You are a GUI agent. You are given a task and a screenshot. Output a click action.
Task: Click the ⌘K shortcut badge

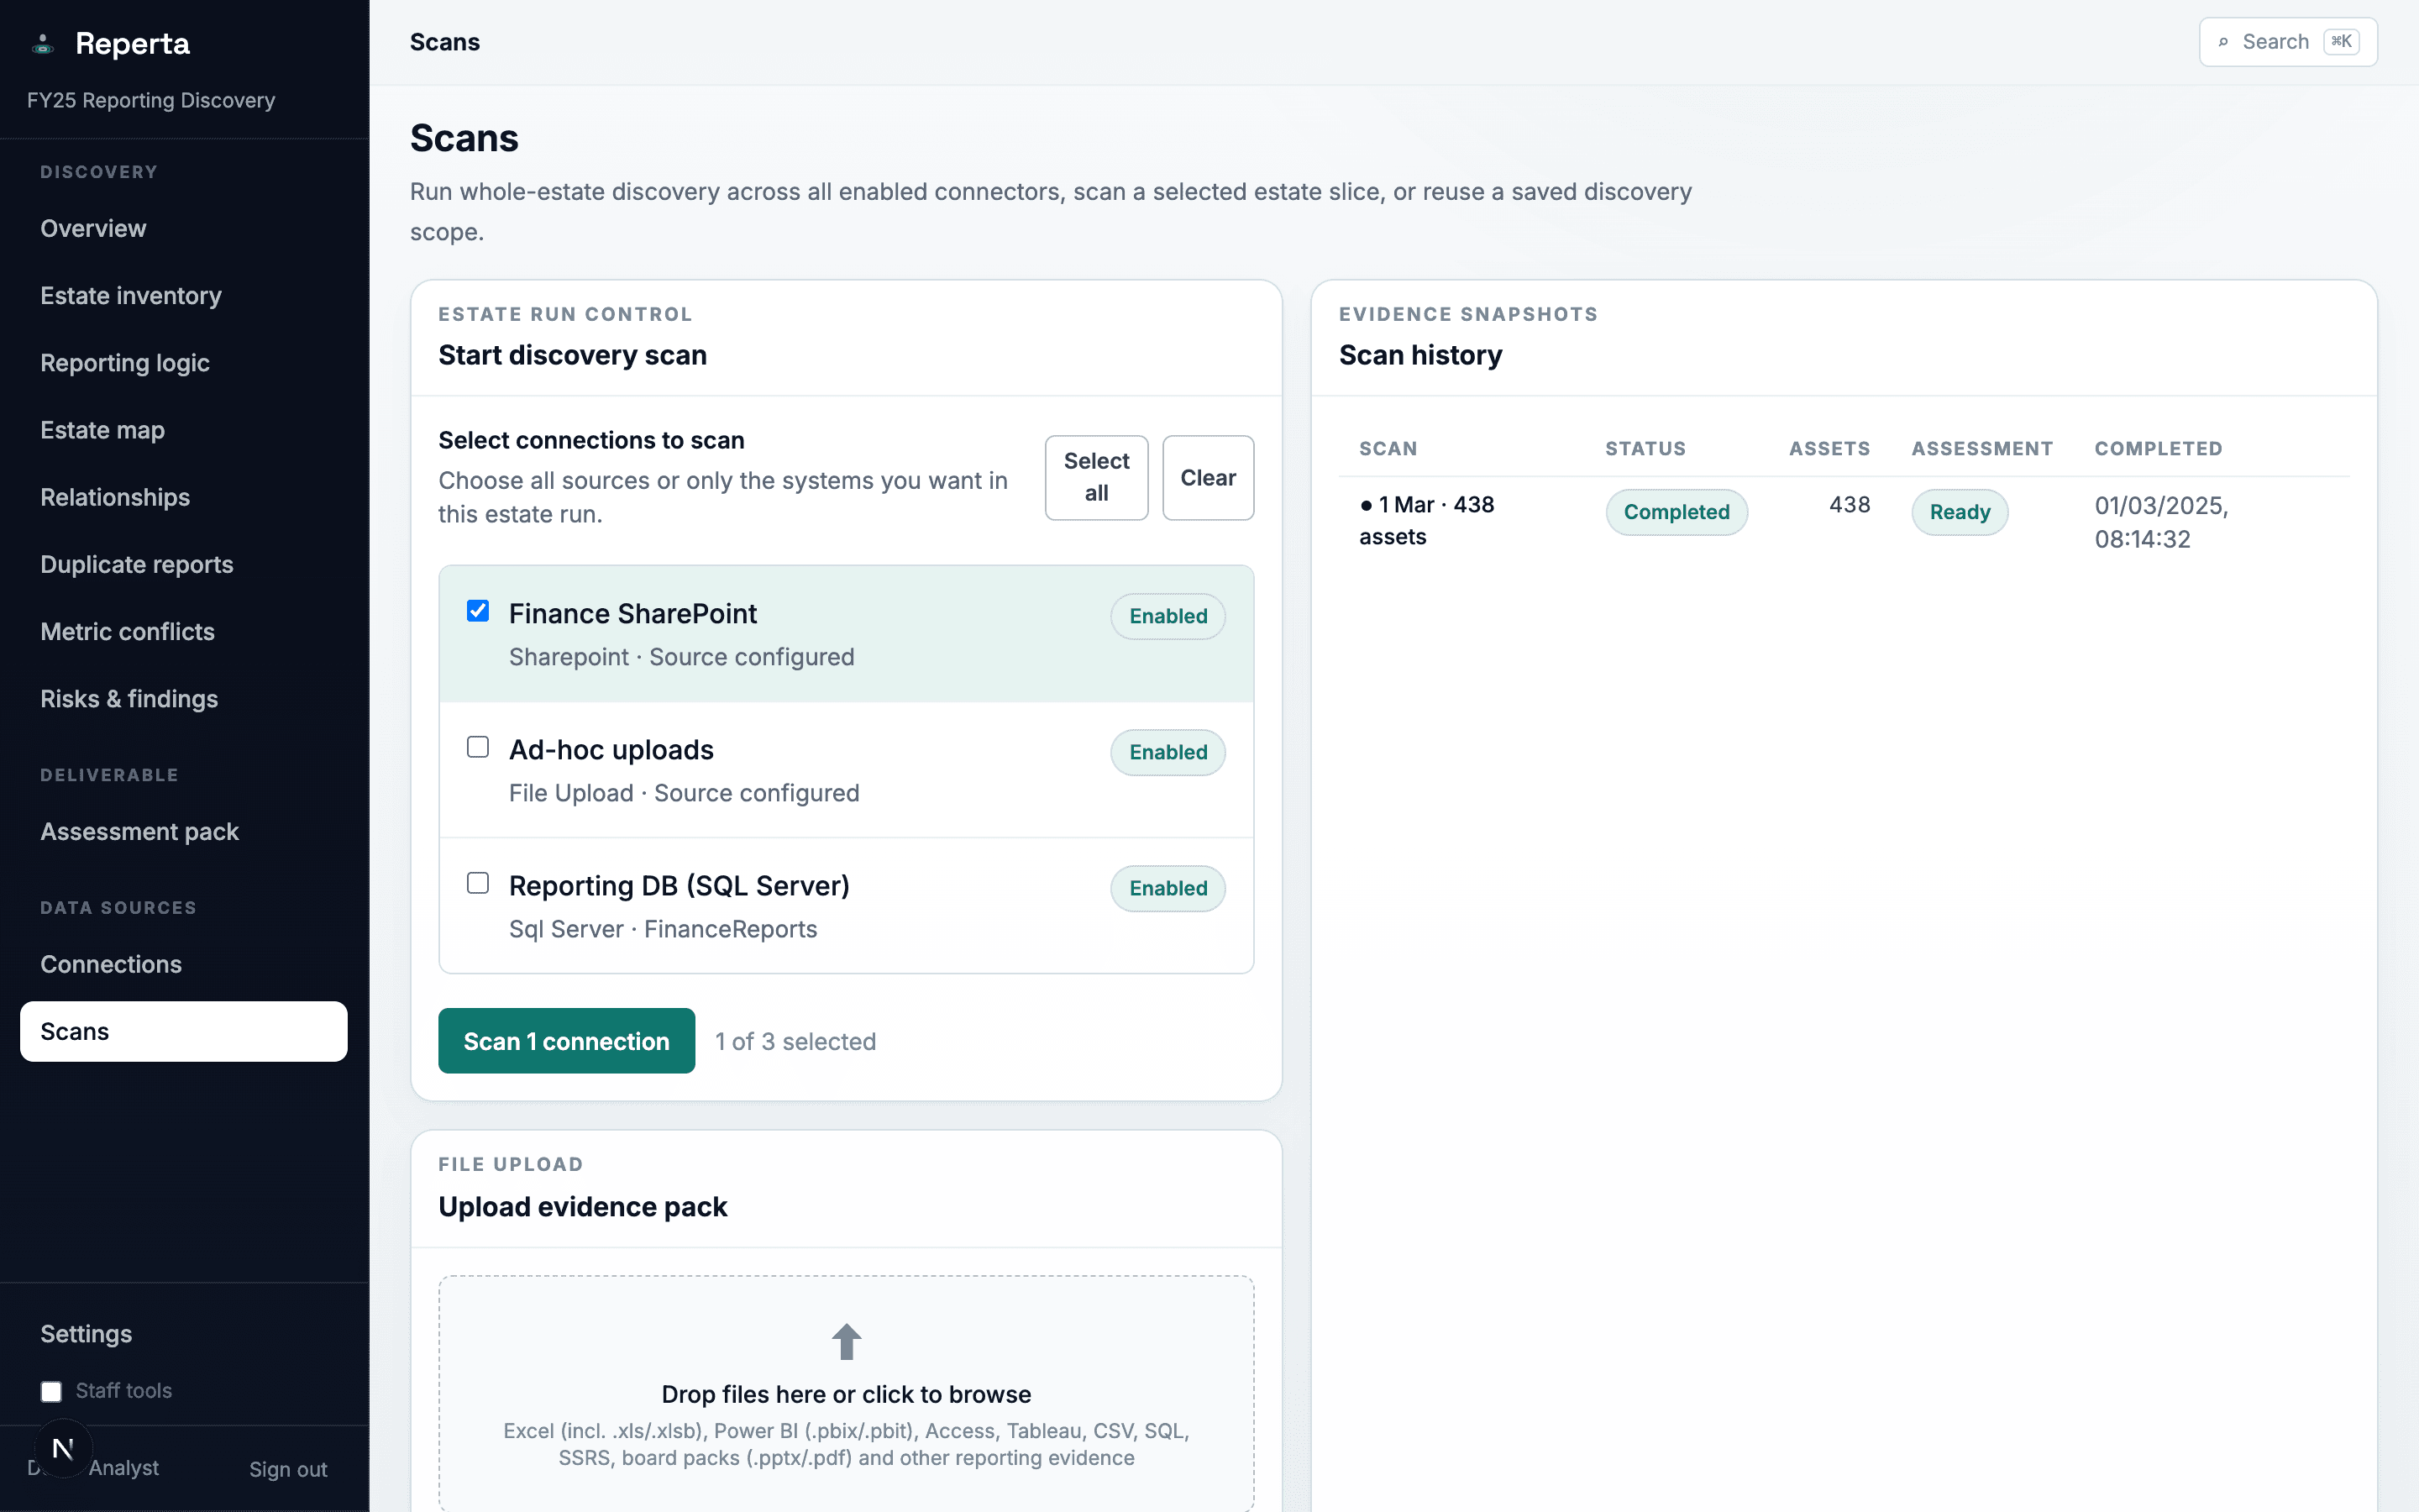tap(2341, 41)
